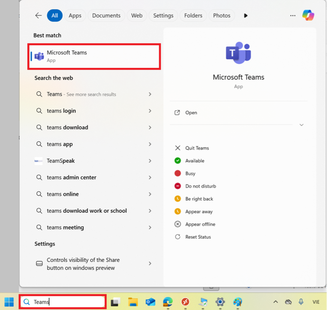Go back with the left arrow icon
This screenshot has height=310, width=327.
38,15
